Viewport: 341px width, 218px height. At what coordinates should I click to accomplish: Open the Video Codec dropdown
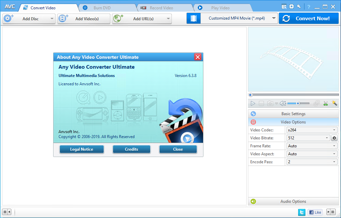[312, 130]
